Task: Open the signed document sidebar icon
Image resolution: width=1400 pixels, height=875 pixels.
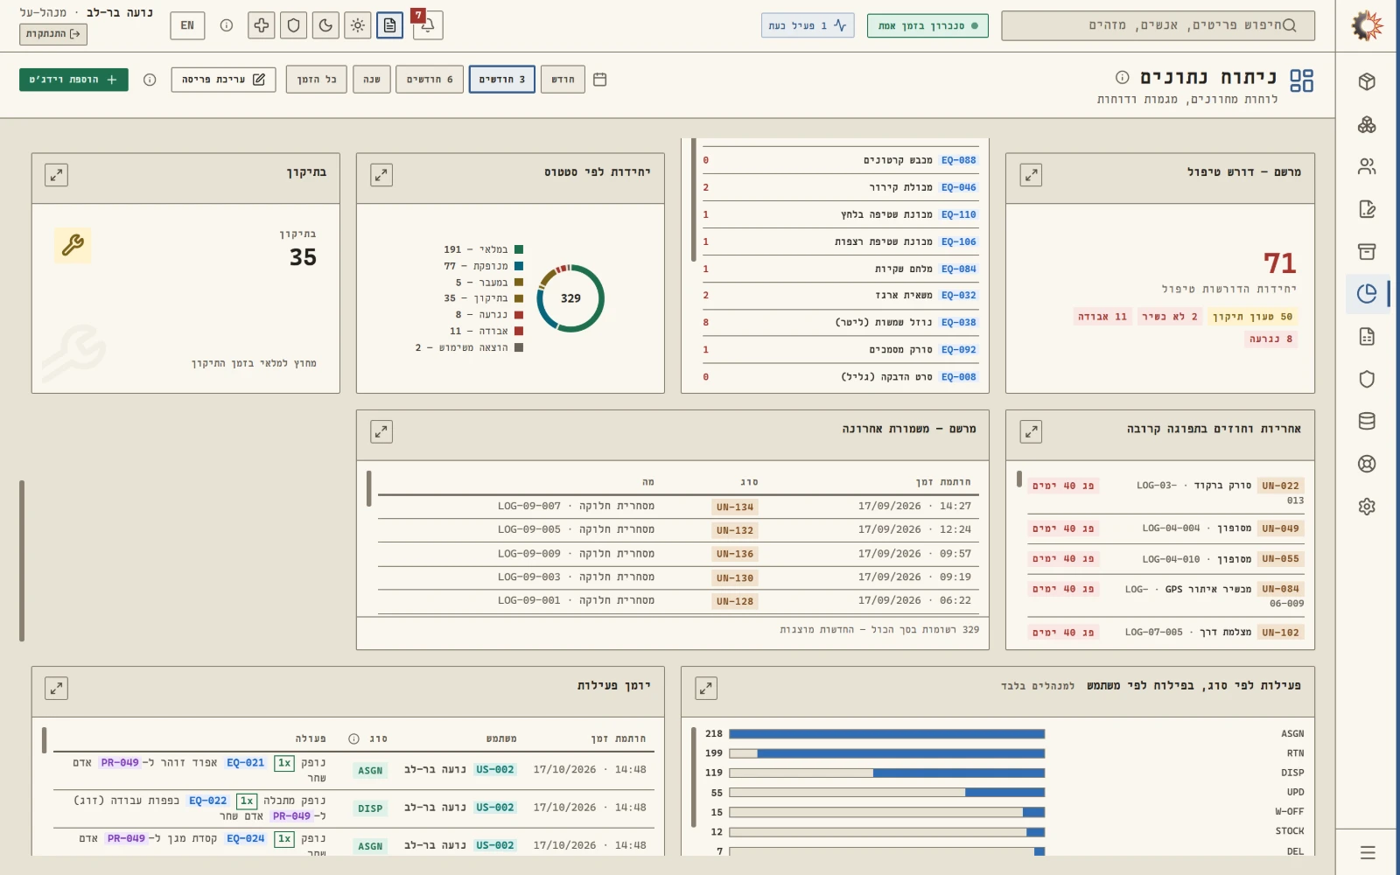Action: coord(1367,209)
